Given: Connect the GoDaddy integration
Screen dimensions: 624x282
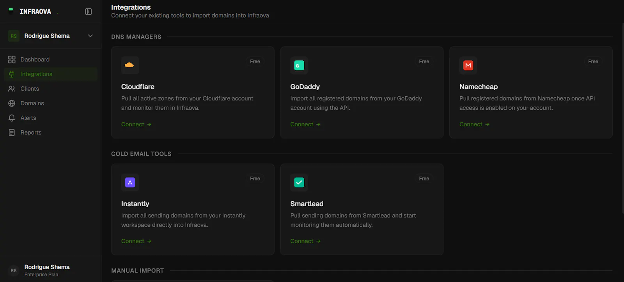Looking at the screenshot, I should pyautogui.click(x=305, y=124).
